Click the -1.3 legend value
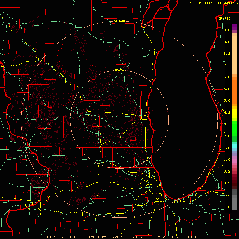Viewport: 239px width, 239px height. (226, 195)
